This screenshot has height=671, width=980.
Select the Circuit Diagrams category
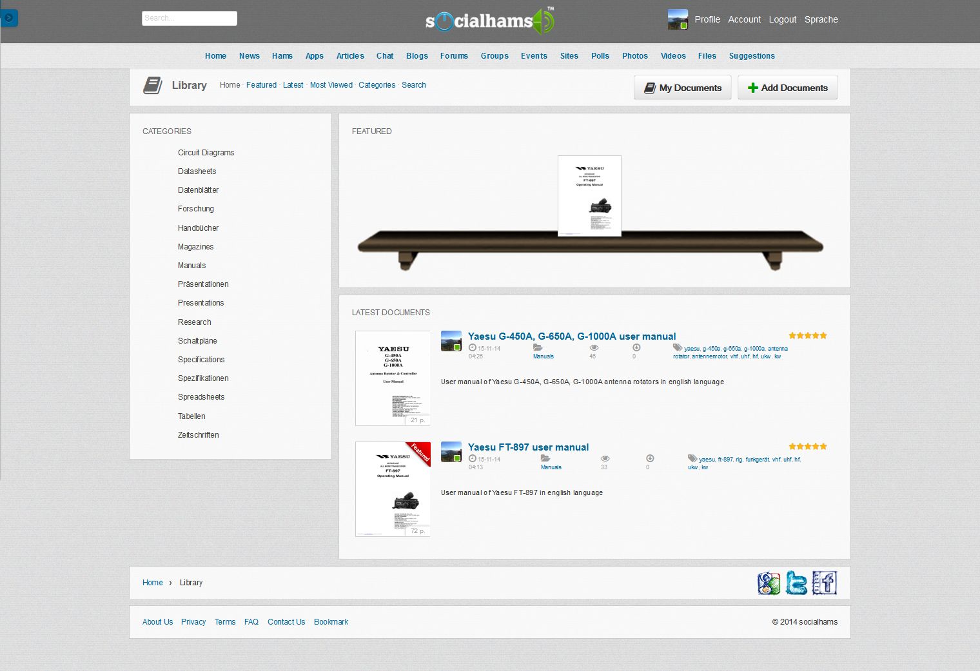click(x=206, y=153)
